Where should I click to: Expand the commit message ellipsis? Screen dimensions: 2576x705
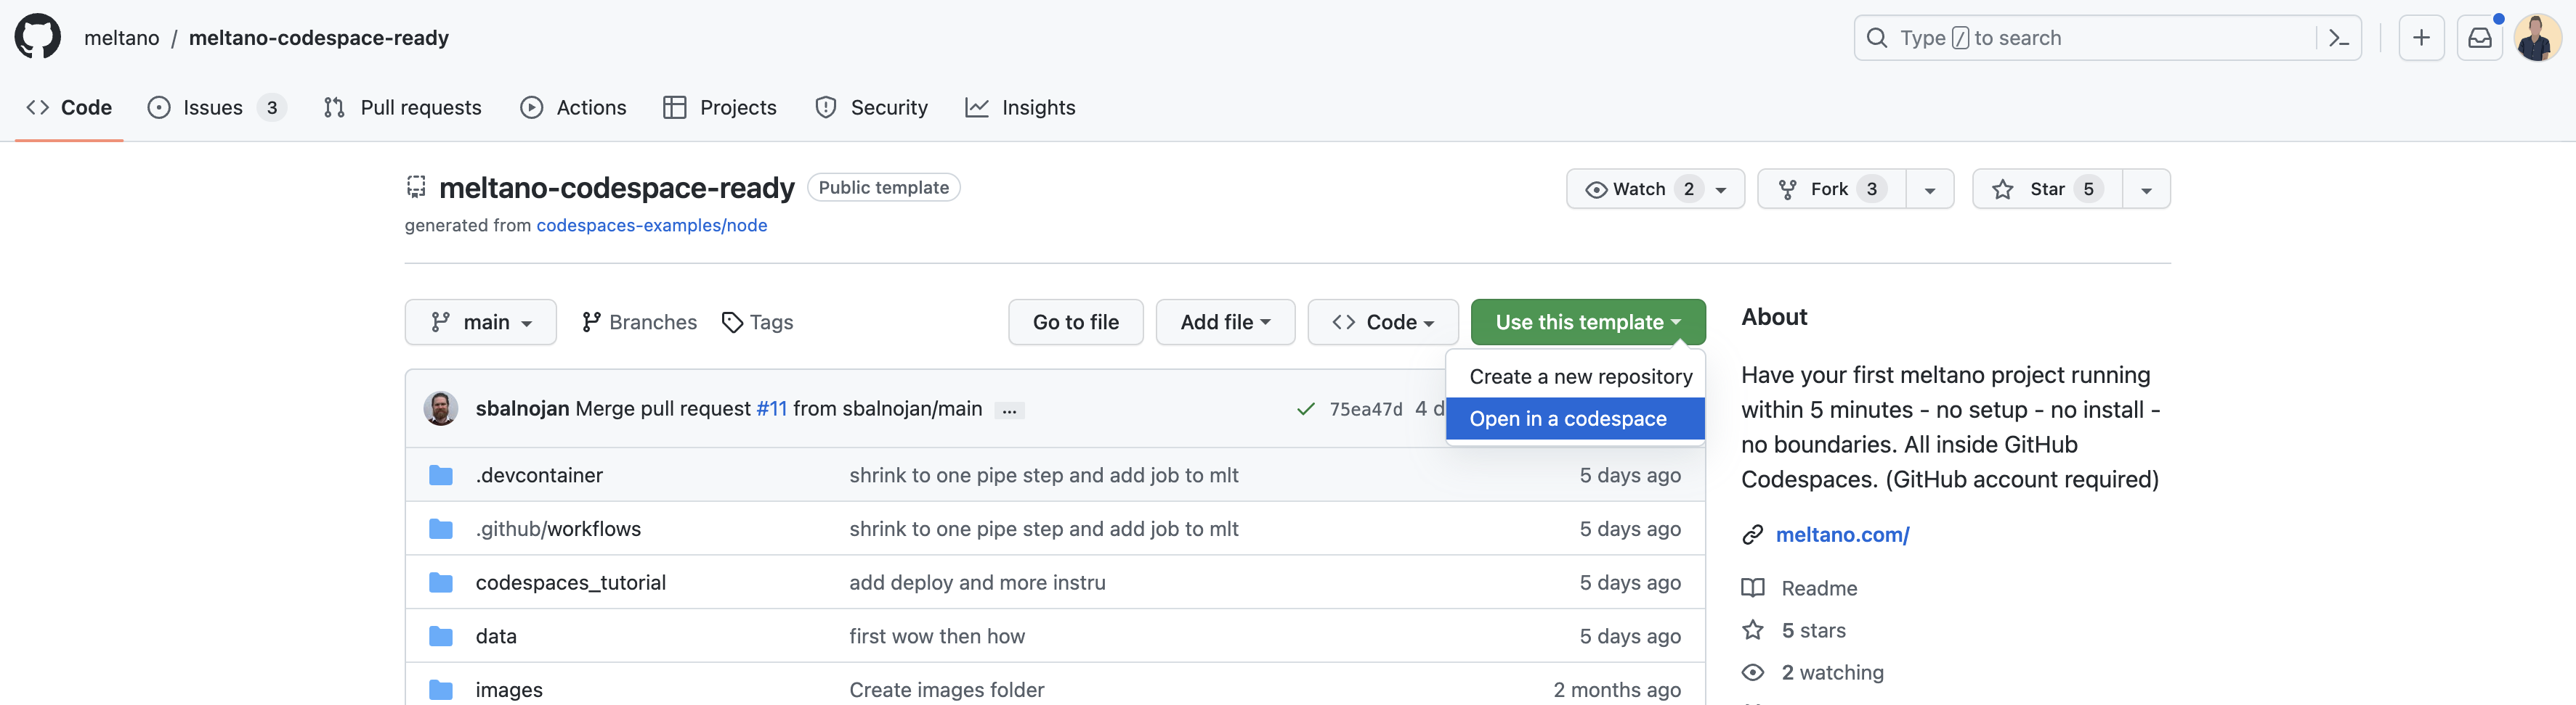click(1010, 409)
